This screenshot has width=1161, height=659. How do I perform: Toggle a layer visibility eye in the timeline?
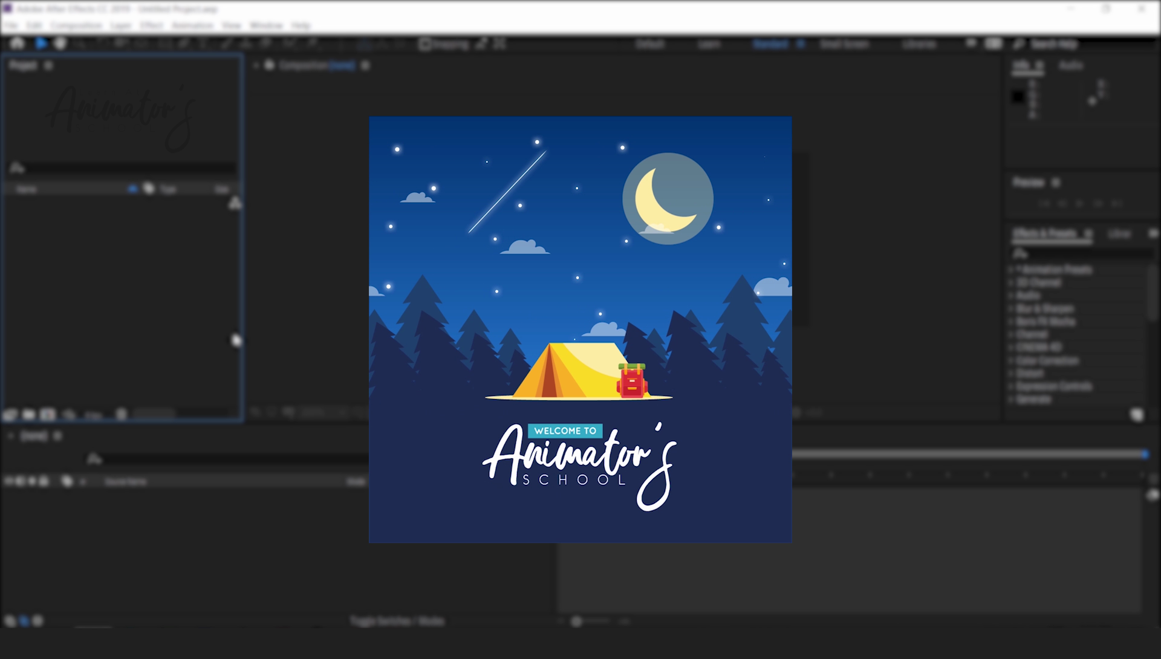[x=8, y=481]
